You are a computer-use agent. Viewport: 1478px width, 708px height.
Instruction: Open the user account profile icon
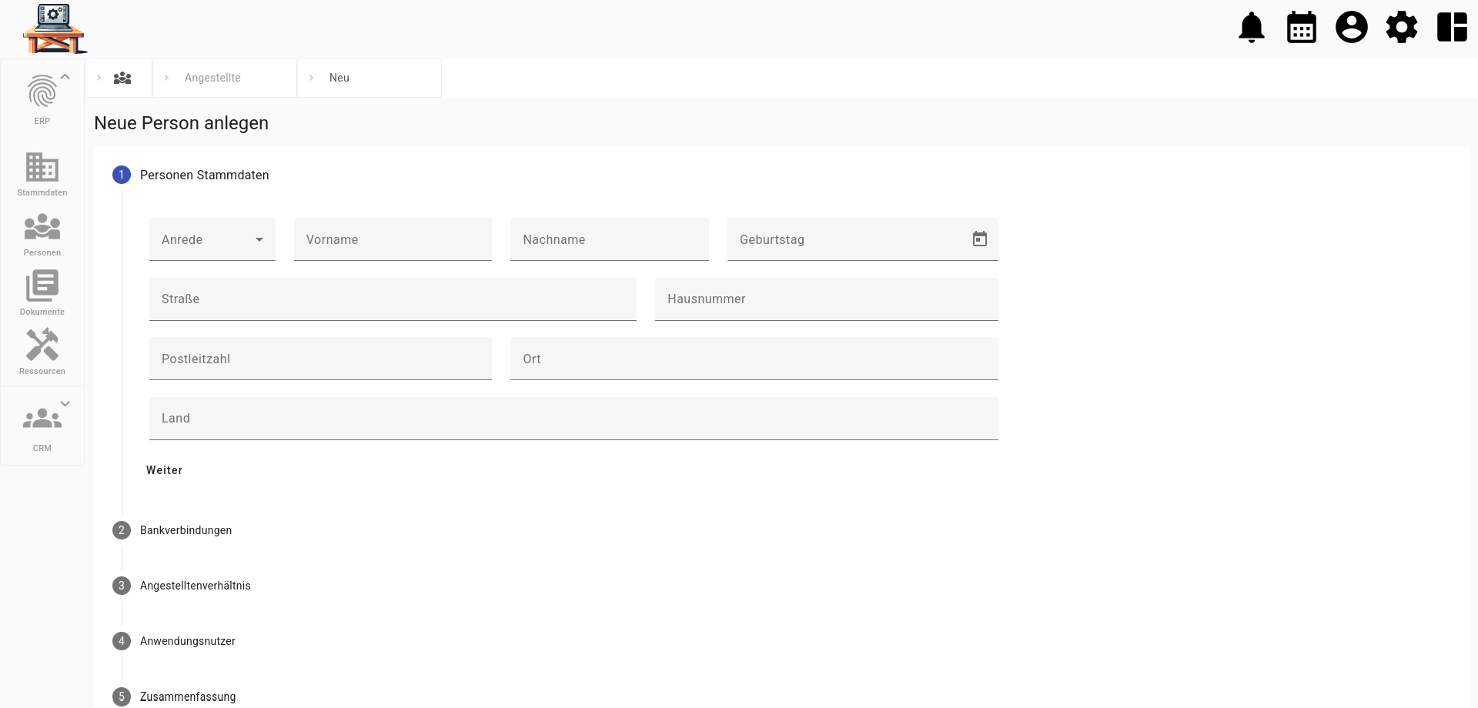1352,28
